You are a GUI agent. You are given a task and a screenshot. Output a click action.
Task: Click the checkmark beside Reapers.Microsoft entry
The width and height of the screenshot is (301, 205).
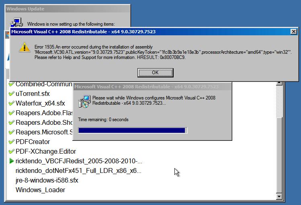pyautogui.click(x=12, y=132)
